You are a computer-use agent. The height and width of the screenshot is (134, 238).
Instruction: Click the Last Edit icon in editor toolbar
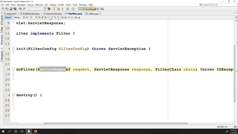tap(24, 17)
